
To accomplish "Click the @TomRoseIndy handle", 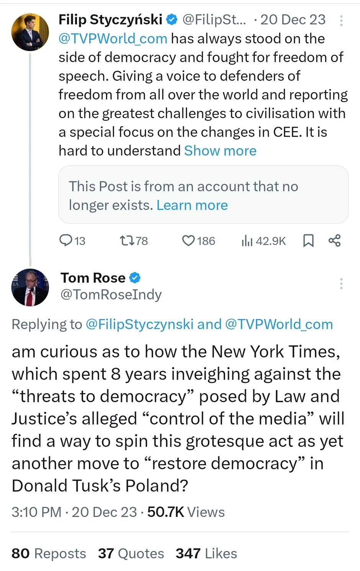I will [x=111, y=295].
